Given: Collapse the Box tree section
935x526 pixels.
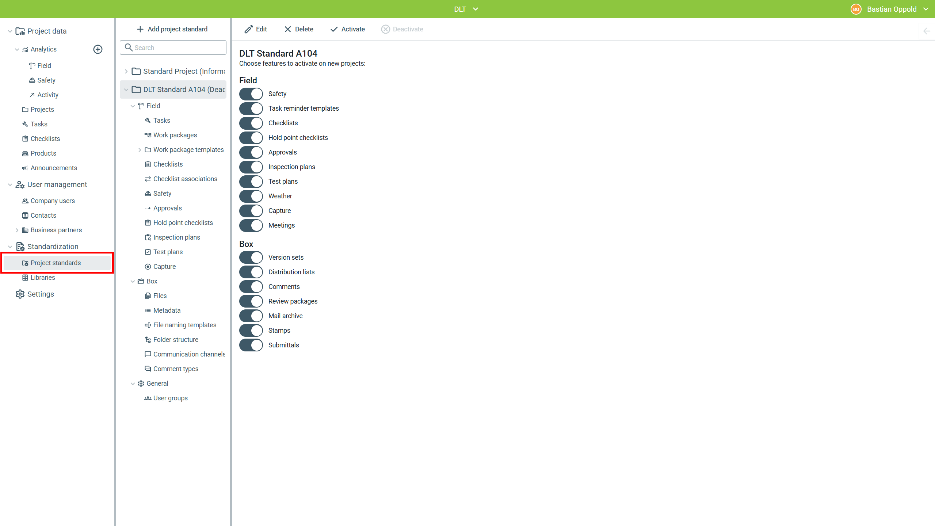Looking at the screenshot, I should point(133,281).
